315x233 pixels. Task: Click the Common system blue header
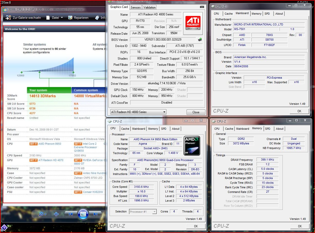point(89,90)
